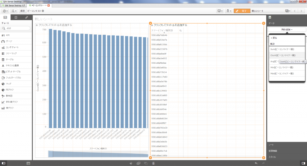The image size is (307, 166).
Task: Open the Master items link tab
Action: click(26, 18)
